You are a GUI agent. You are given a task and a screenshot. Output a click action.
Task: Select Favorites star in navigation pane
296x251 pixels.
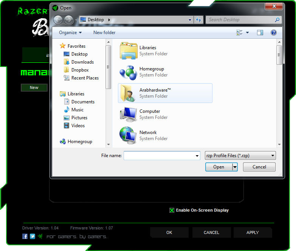tap(62, 46)
